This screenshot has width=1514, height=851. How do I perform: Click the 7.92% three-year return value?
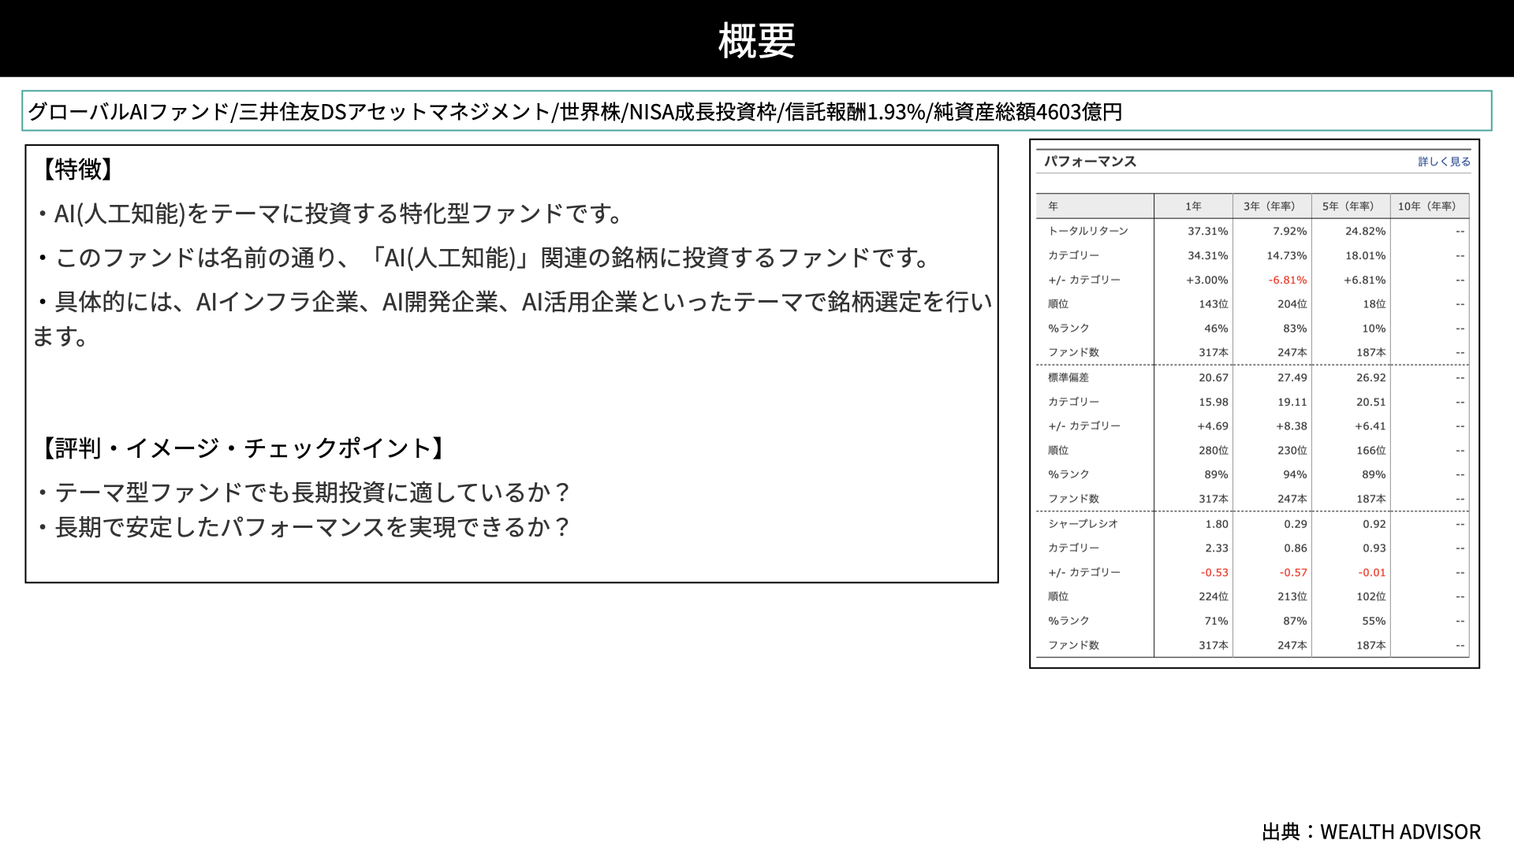click(x=1290, y=231)
